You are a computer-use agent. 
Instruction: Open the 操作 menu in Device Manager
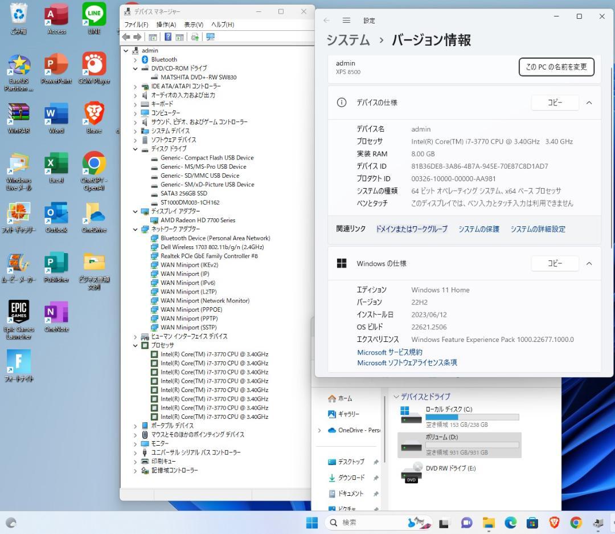pos(164,25)
